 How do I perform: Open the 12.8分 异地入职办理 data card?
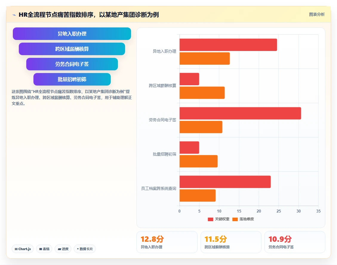[x=167, y=242]
